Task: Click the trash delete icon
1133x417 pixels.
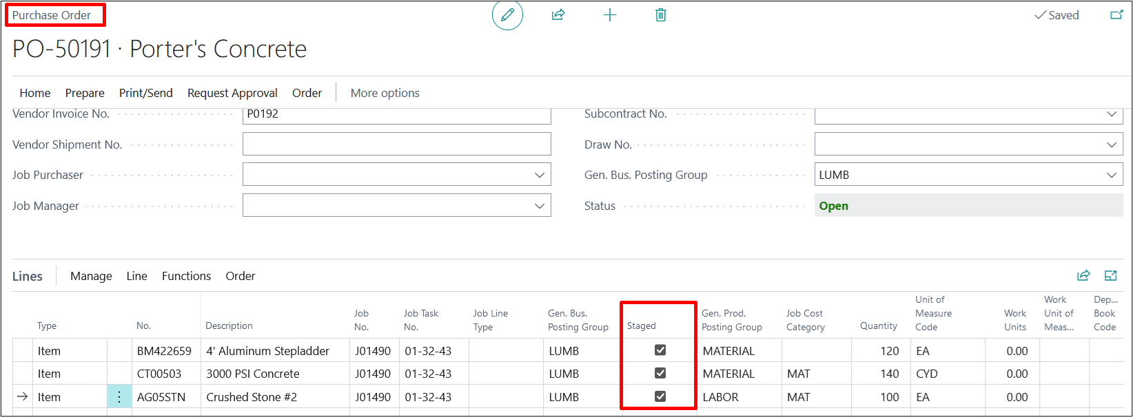Action: click(x=661, y=15)
